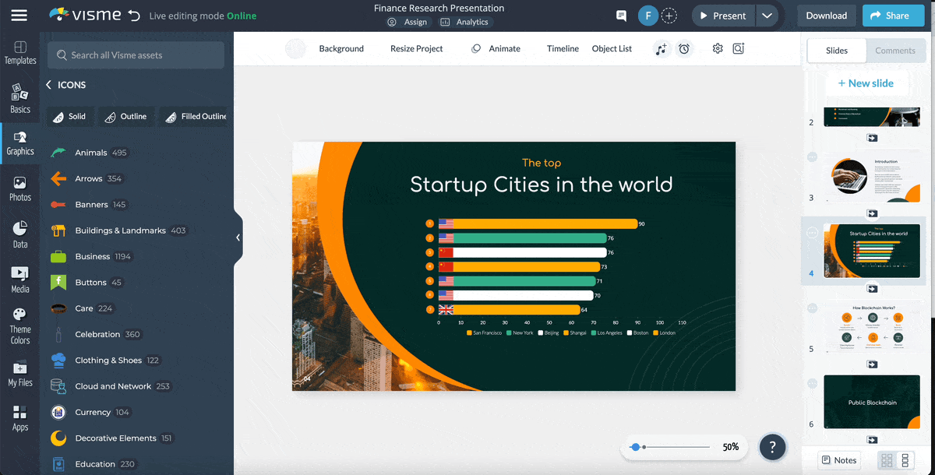
Task: Open the alarm clock timer icon
Action: pos(683,49)
